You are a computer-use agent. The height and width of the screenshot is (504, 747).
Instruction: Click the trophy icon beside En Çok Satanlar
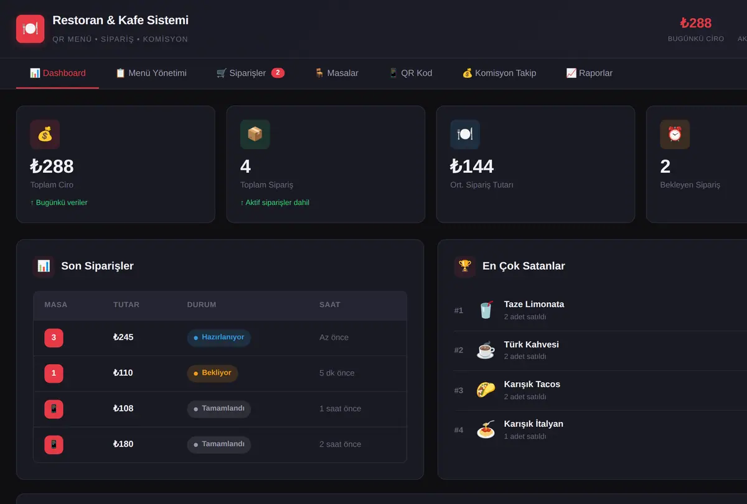click(465, 266)
